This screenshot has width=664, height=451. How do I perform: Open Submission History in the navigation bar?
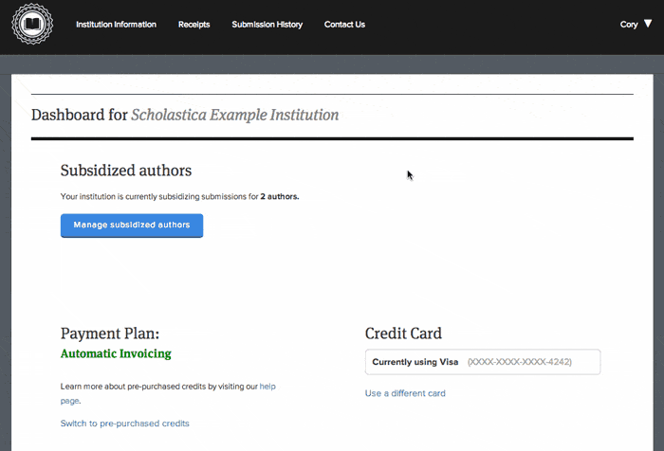click(267, 25)
